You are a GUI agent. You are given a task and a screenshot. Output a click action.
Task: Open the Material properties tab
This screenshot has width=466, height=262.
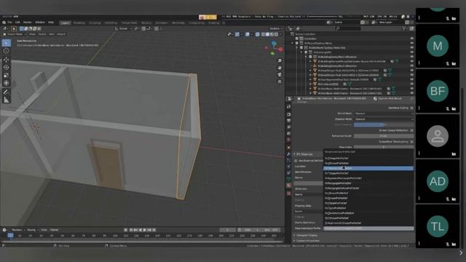click(288, 186)
